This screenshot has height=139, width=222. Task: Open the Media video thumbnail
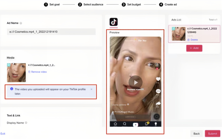click(x=16, y=72)
